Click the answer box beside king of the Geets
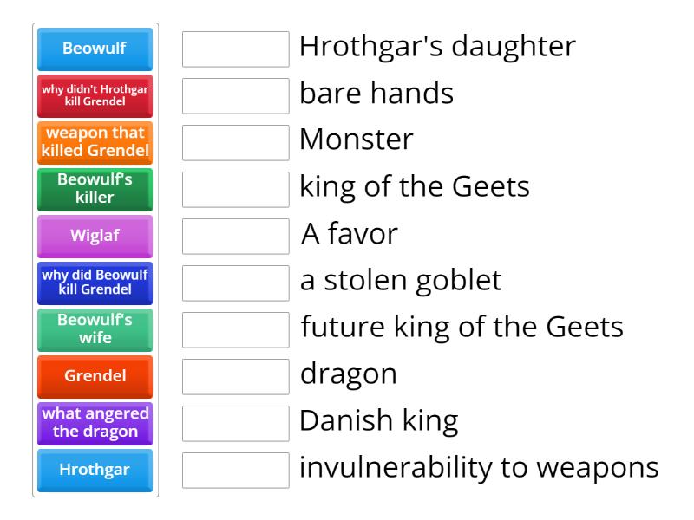Viewport: 694px width, 520px height. click(x=235, y=190)
